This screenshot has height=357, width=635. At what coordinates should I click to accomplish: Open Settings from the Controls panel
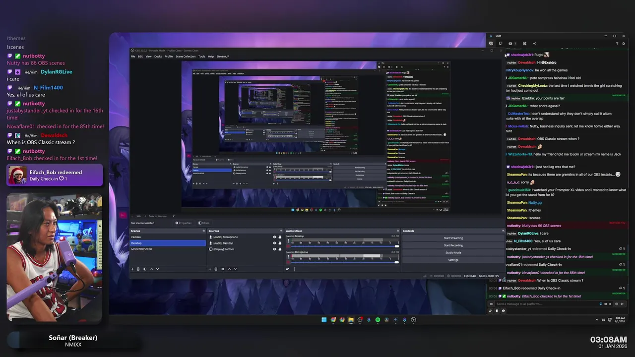[x=453, y=260]
